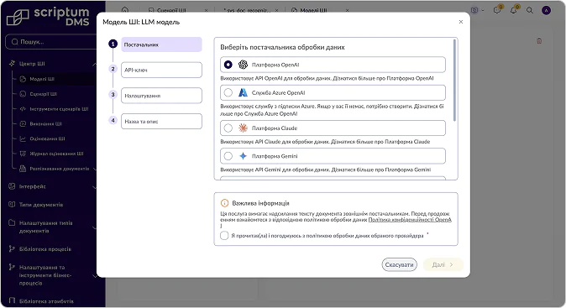The image size is (566, 308).
Task: Click the home icon in the tab bar
Action: [x=125, y=10]
